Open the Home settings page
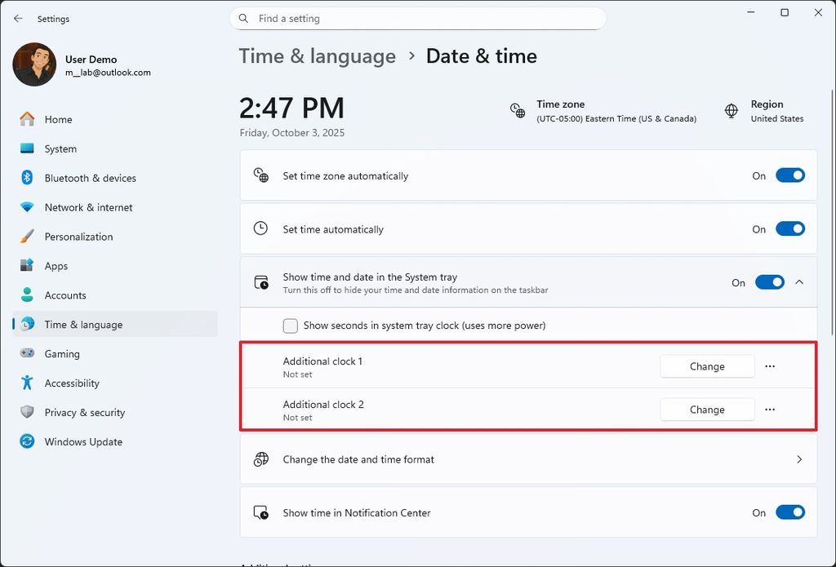The image size is (836, 567). 115,119
